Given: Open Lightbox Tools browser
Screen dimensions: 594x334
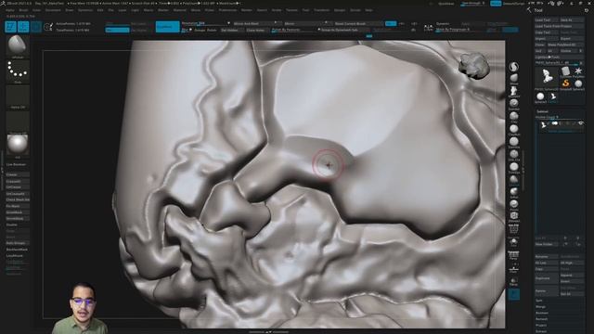Looking at the screenshot, I should click(x=560, y=57).
